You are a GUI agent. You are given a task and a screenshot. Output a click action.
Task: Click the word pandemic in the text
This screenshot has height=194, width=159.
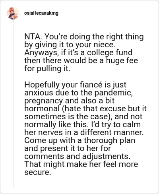(x=113, y=93)
